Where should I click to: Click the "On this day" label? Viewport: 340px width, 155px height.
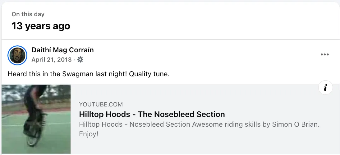[28, 14]
